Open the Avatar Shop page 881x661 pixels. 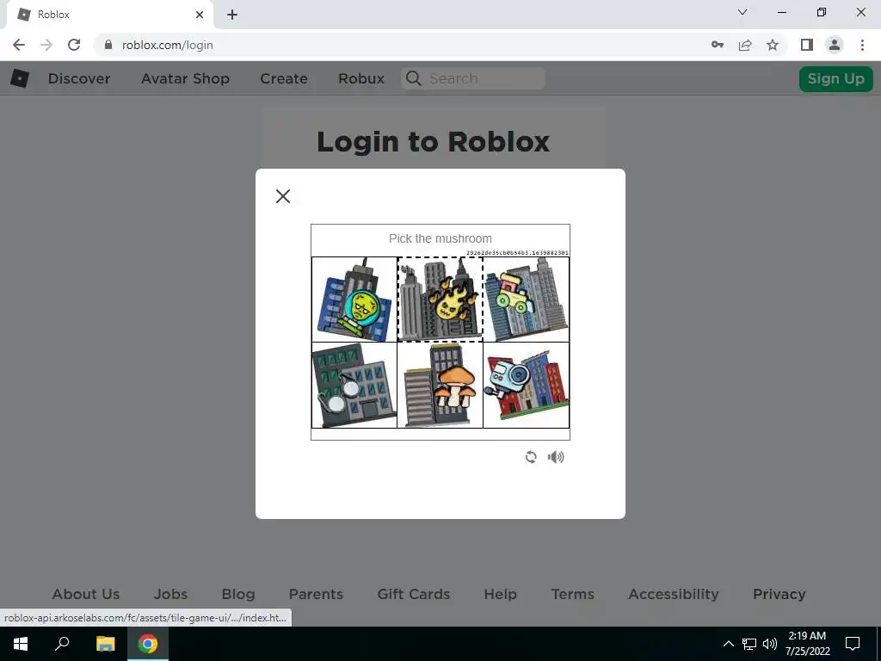coord(185,78)
